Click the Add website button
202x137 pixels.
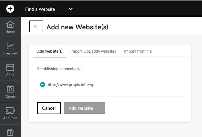(x=84, y=108)
